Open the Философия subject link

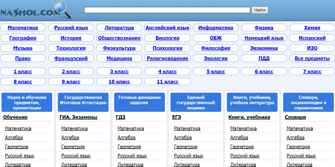[216, 48]
